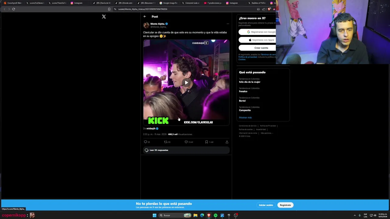This screenshot has height=219, width=390.
Task: Show hidden system tray icons
Action: pos(354,215)
